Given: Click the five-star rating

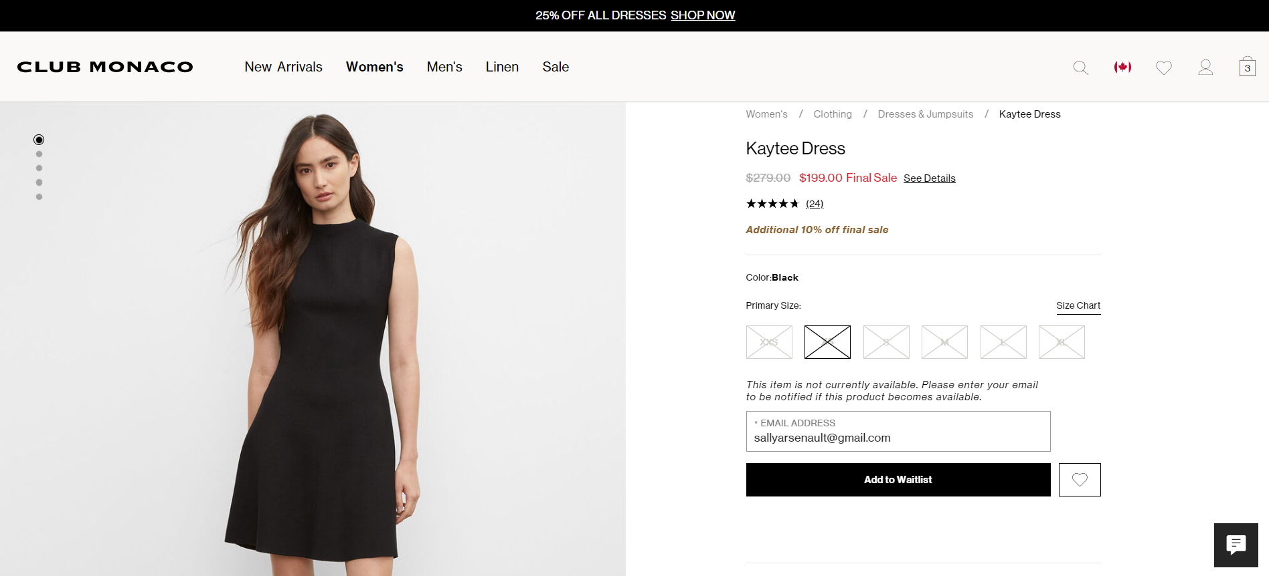Looking at the screenshot, I should [x=772, y=204].
